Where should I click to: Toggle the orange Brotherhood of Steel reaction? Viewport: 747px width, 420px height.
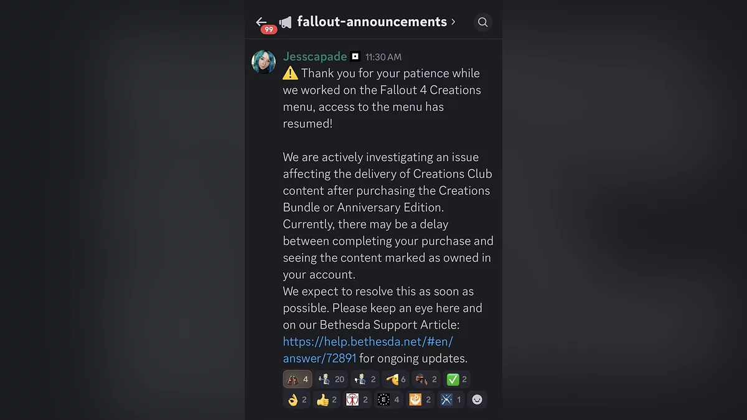[420, 399]
